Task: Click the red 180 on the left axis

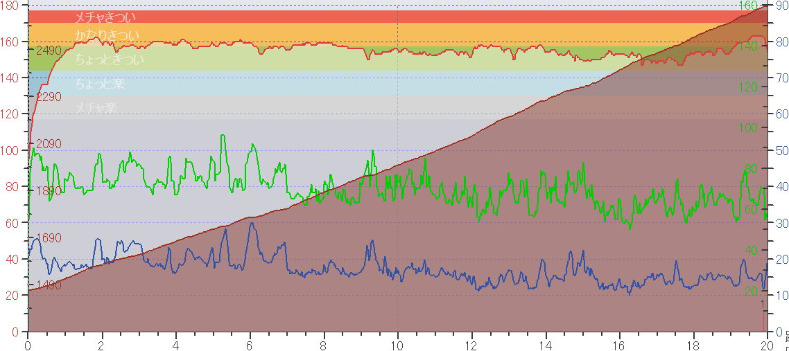Action: pos(10,6)
